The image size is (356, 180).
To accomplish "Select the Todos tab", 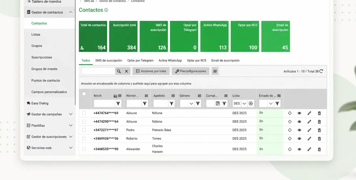I will [x=86, y=61].
